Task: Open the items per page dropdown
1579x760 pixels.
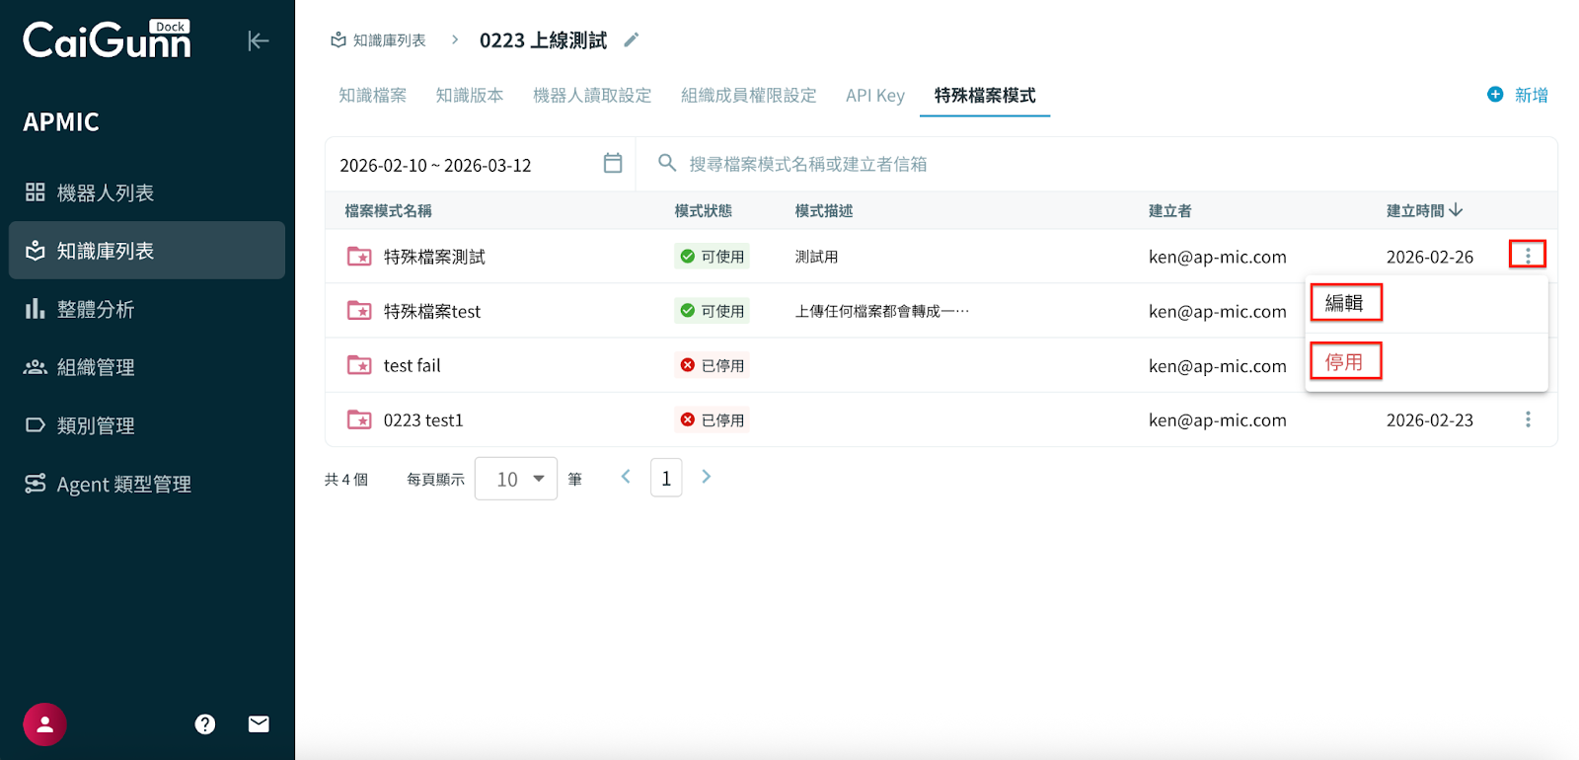Action: [516, 479]
